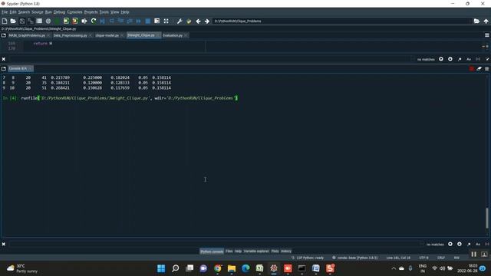
Task: Save the current file
Action: coord(22,21)
